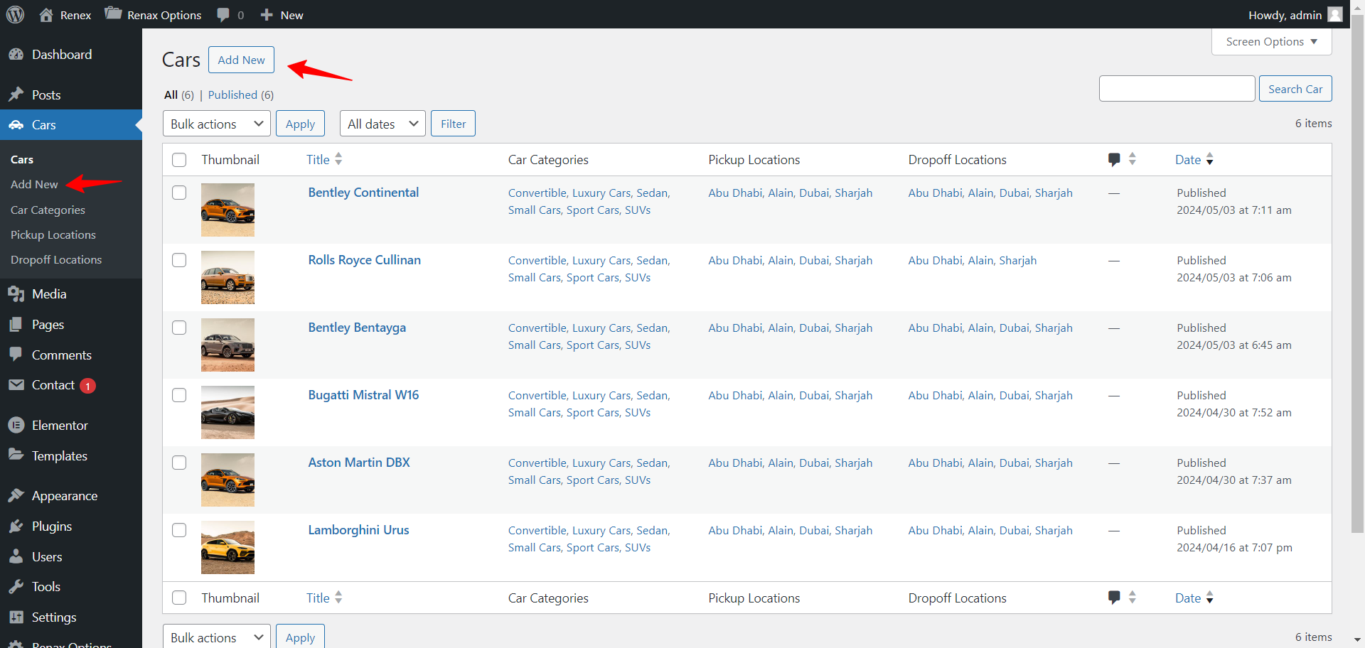Click the Settings sliders icon
Image resolution: width=1365 pixels, height=648 pixels.
pos(16,617)
